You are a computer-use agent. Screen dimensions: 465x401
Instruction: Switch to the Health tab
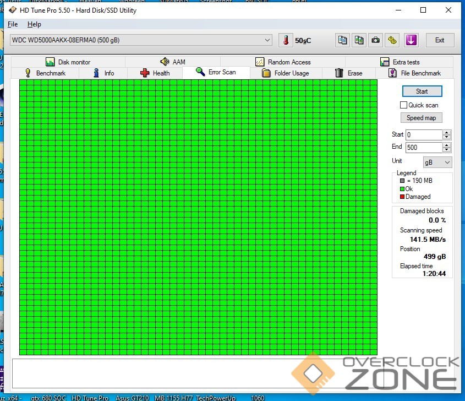point(155,73)
